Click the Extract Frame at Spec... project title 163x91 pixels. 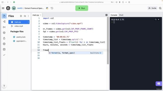34,8
